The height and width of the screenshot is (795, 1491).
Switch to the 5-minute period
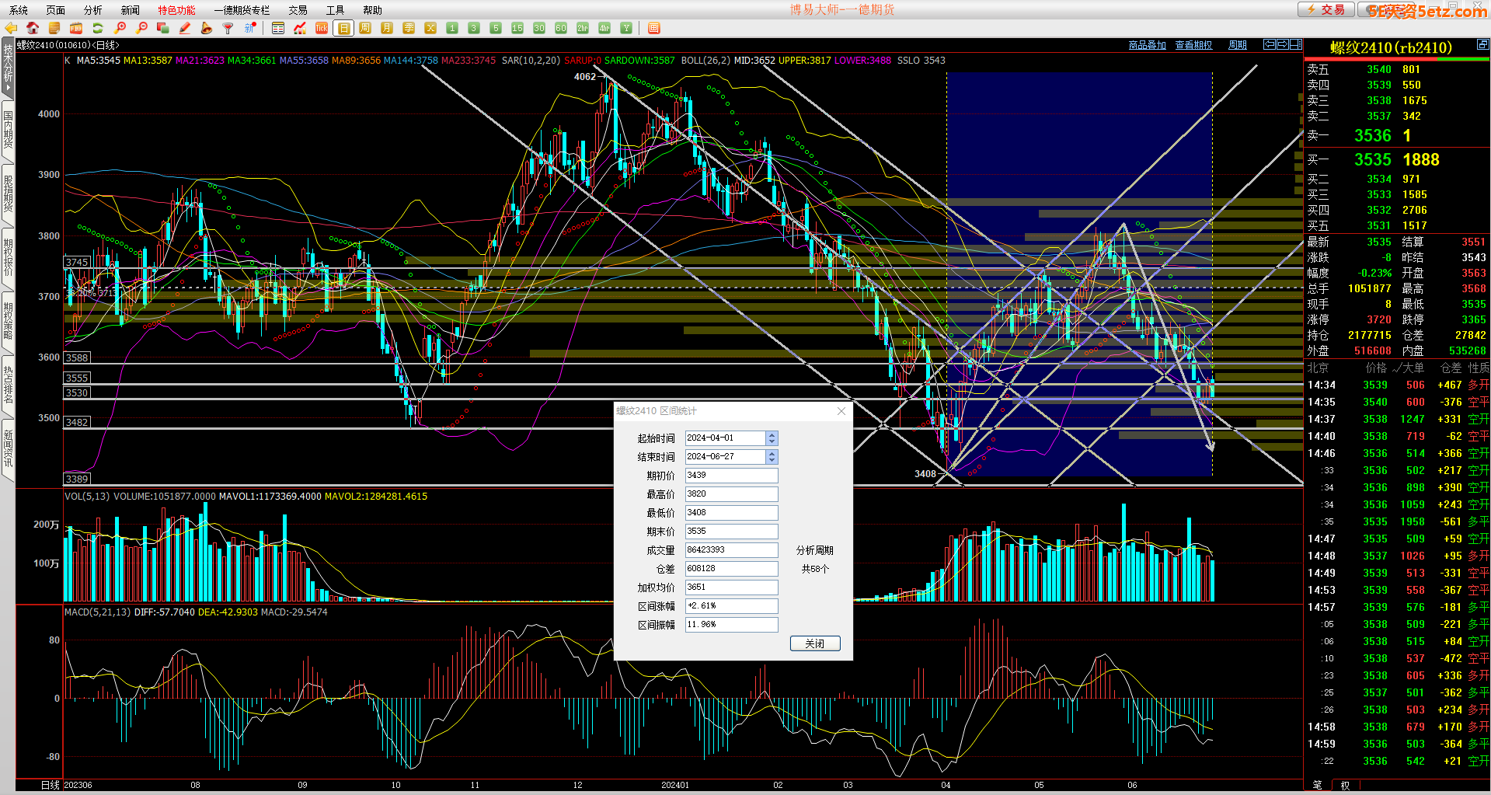click(496, 28)
